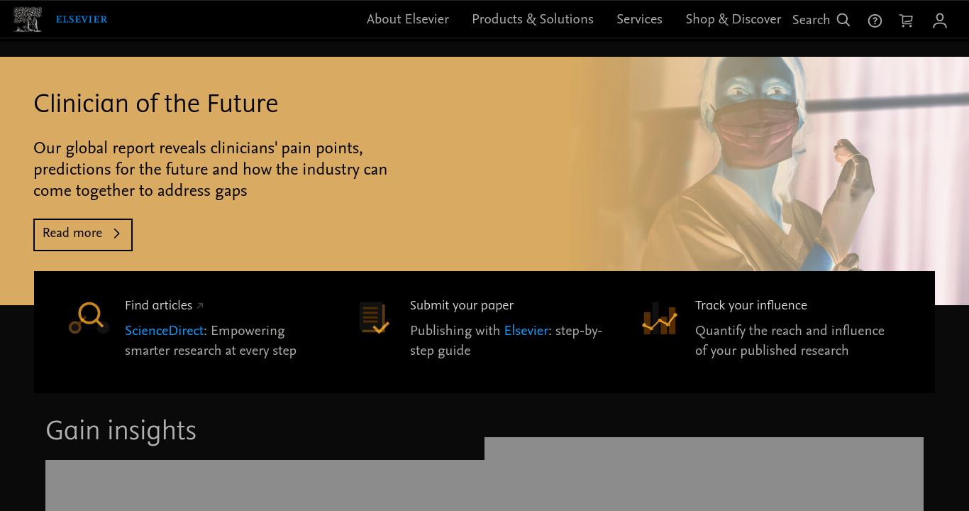Expand the Products & Solutions menu
This screenshot has width=969, height=511.
click(533, 20)
